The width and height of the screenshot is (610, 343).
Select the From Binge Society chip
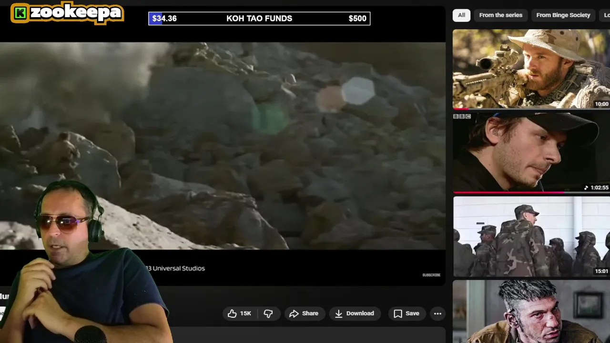point(563,15)
